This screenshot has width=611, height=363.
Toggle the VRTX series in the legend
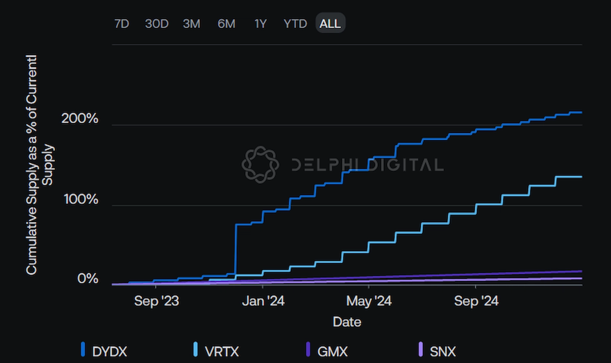point(223,350)
